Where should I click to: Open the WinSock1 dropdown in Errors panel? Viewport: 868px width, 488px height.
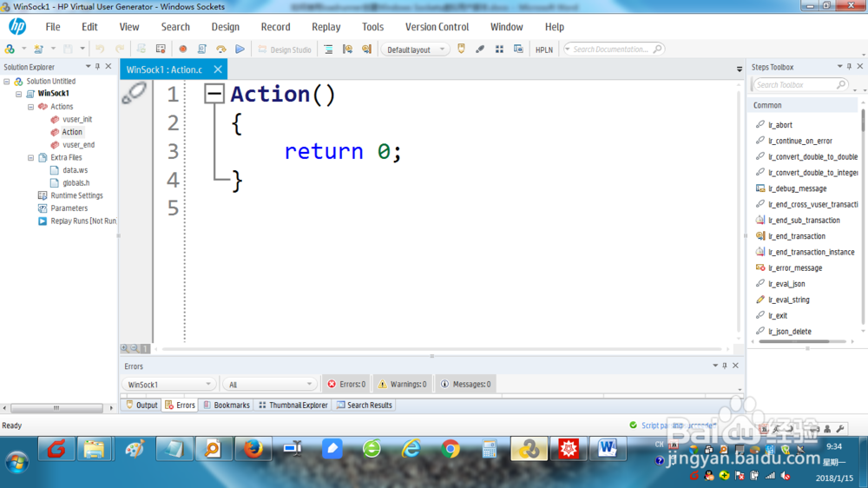[x=168, y=384]
